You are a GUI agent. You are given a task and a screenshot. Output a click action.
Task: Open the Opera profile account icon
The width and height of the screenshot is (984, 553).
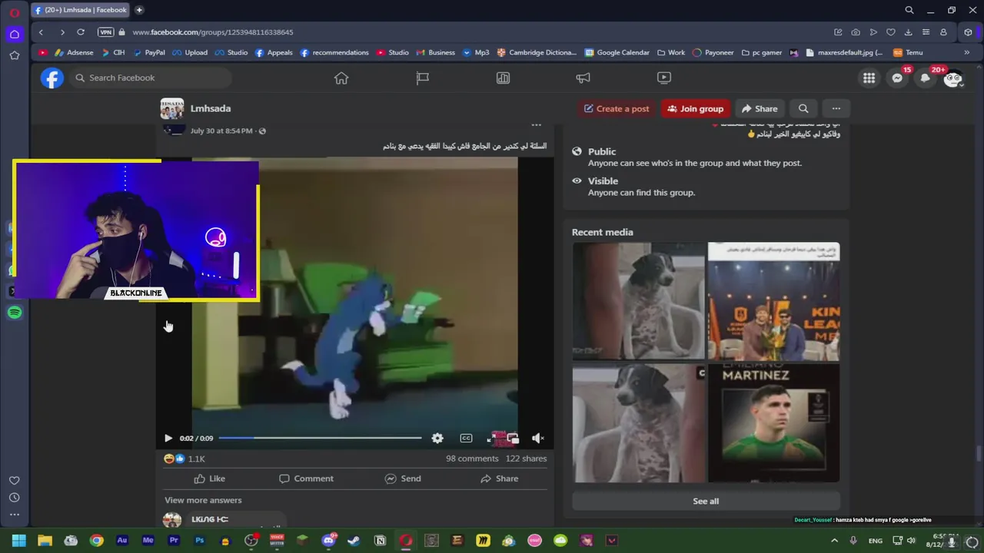point(944,32)
